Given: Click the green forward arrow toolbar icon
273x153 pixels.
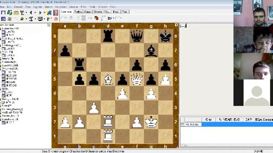Looking at the screenshot, I should 40,12.
